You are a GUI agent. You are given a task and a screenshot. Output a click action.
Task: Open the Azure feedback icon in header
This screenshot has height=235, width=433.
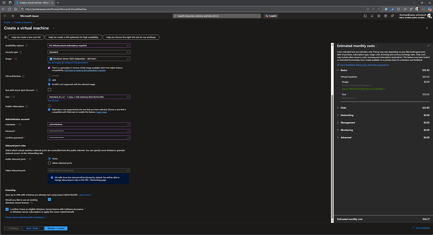[392, 16]
